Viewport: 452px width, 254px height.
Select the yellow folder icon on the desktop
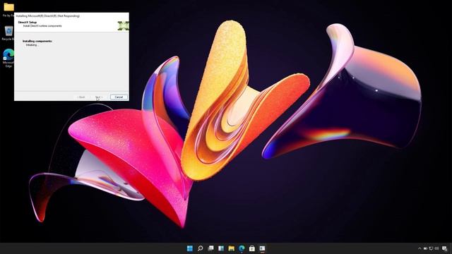coord(8,7)
